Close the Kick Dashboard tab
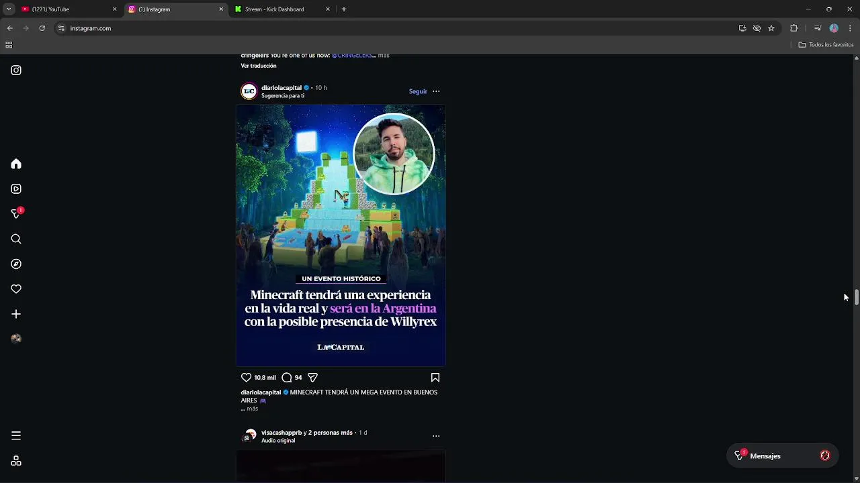This screenshot has width=860, height=483. click(x=328, y=9)
